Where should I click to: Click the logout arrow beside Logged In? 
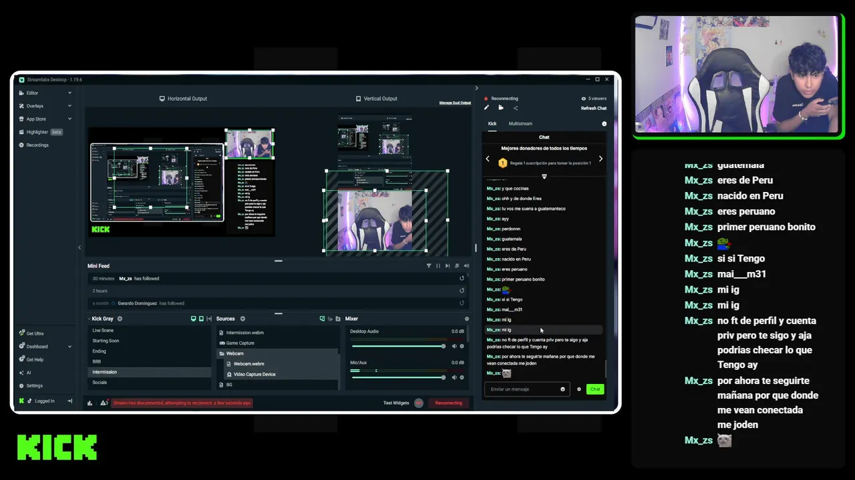tap(69, 401)
